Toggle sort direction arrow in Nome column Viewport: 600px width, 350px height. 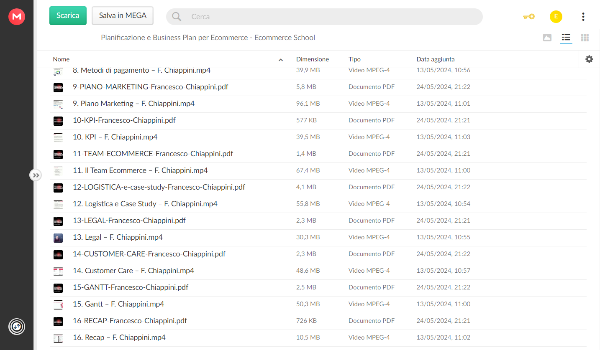(x=281, y=60)
